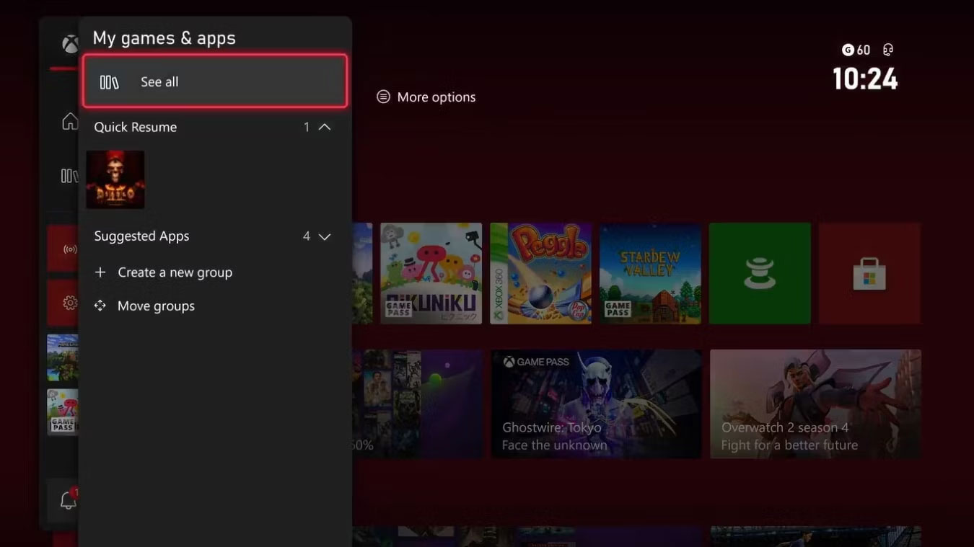Open the Pikuniku game tile
This screenshot has height=547, width=974.
click(431, 273)
